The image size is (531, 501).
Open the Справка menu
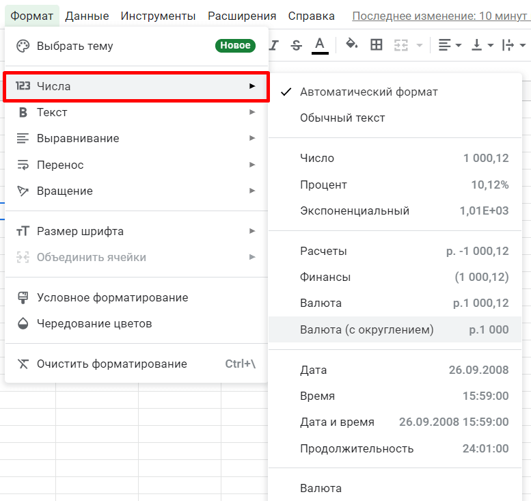pyautogui.click(x=311, y=16)
